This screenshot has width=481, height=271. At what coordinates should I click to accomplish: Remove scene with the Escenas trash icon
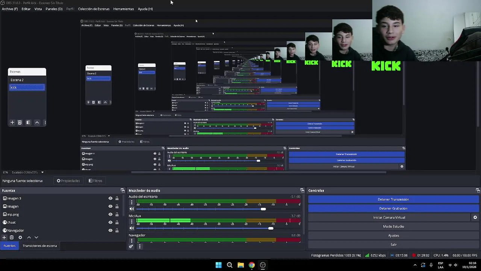click(x=20, y=123)
